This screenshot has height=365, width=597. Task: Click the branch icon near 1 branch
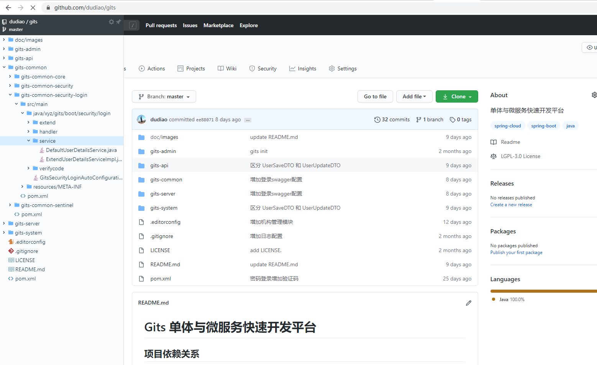click(x=419, y=120)
